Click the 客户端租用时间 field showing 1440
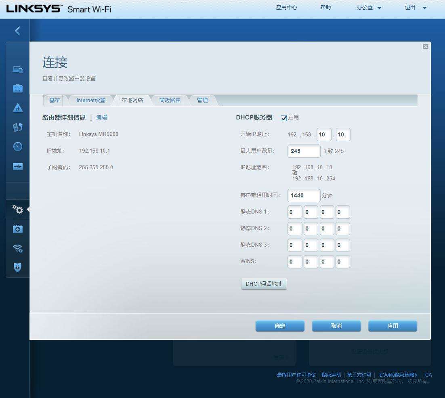 (x=304, y=195)
